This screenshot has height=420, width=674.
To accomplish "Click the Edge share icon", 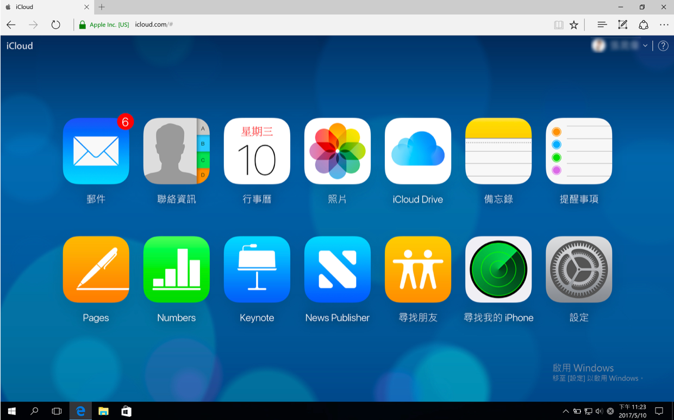I will pyautogui.click(x=644, y=24).
